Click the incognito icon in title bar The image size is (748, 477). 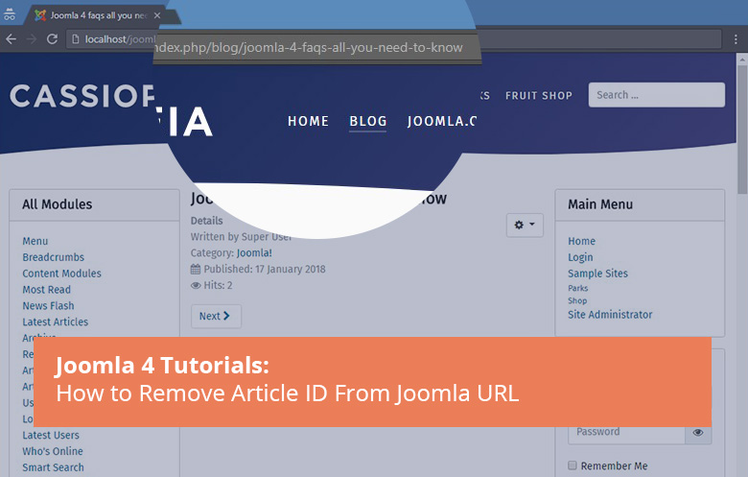(9, 14)
